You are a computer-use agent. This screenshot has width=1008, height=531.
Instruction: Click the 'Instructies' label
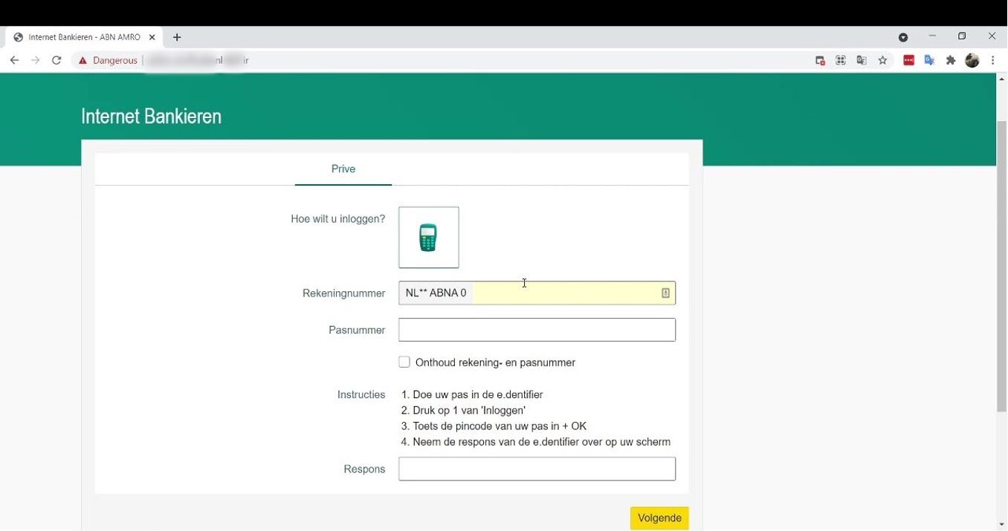point(361,394)
